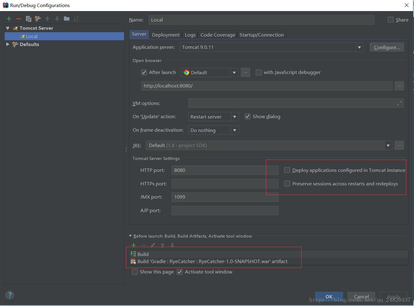Image resolution: width=414 pixels, height=306 pixels.
Task: Click the OK button
Action: [x=329, y=296]
